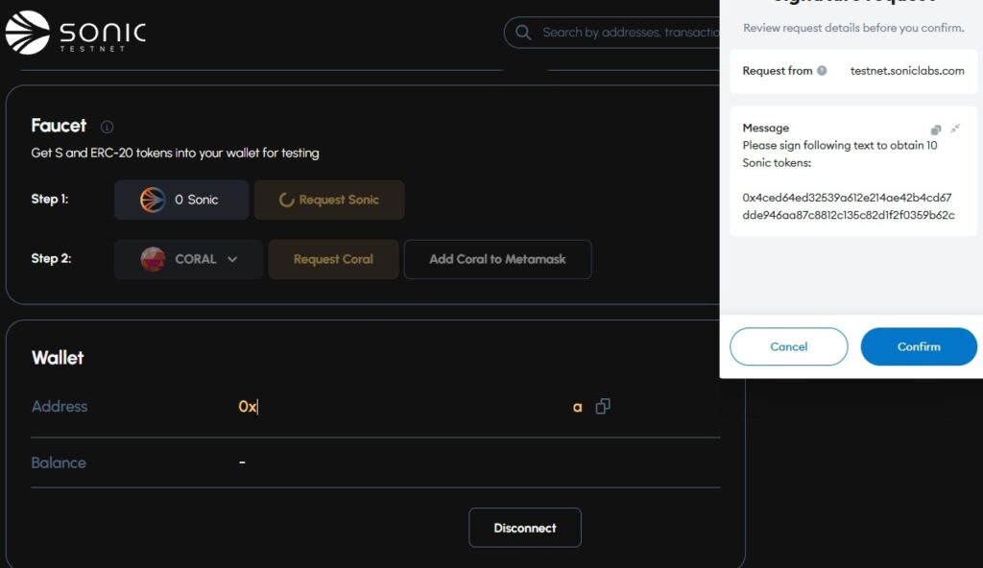Click the Step 2 label
Screen dimensions: 983x568
pyautogui.click(x=51, y=258)
